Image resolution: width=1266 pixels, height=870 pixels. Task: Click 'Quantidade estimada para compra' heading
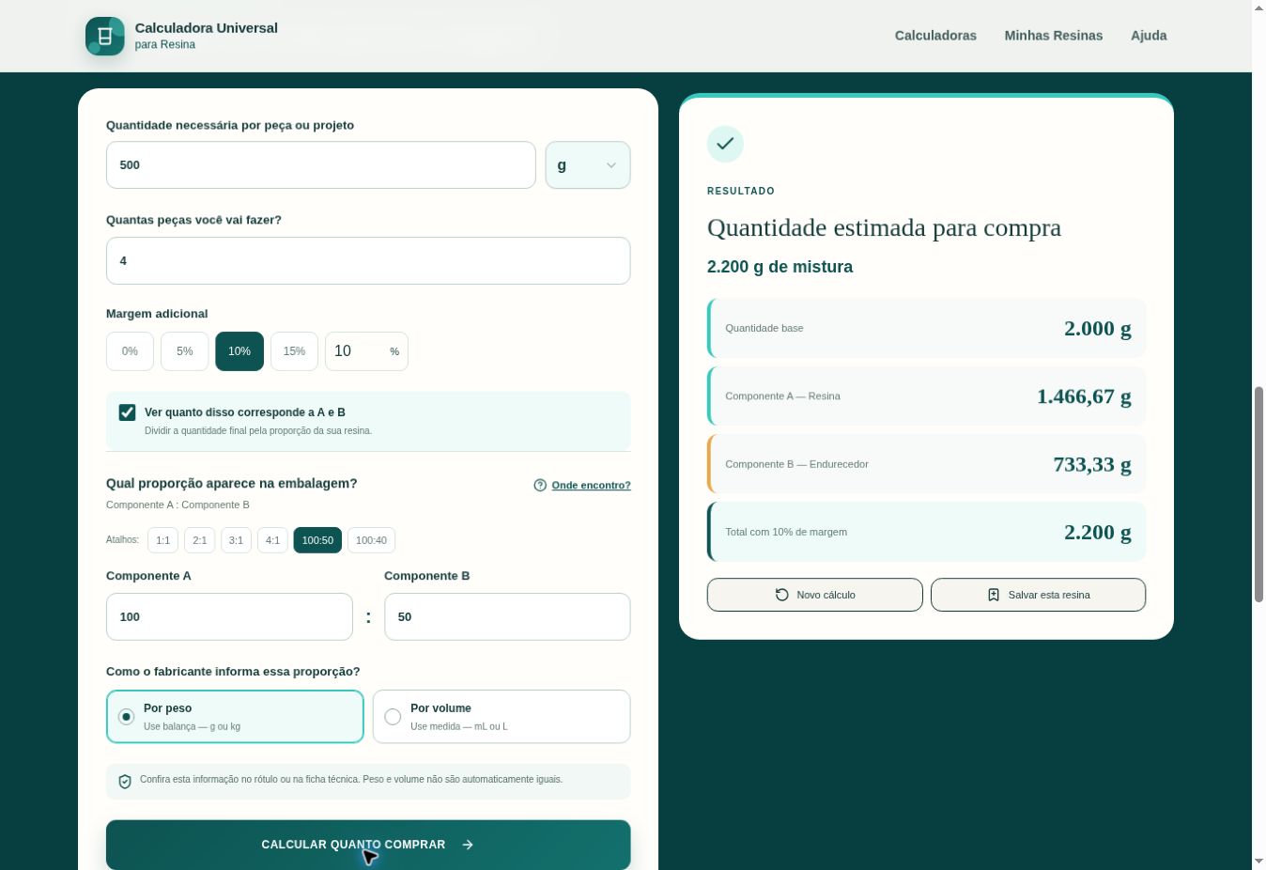click(884, 228)
